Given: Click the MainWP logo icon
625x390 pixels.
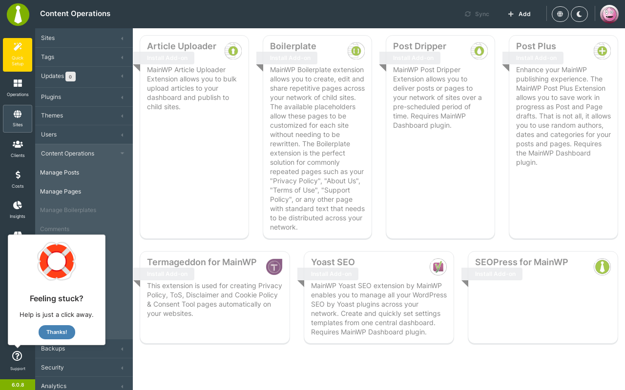Looking at the screenshot, I should click(x=18, y=15).
